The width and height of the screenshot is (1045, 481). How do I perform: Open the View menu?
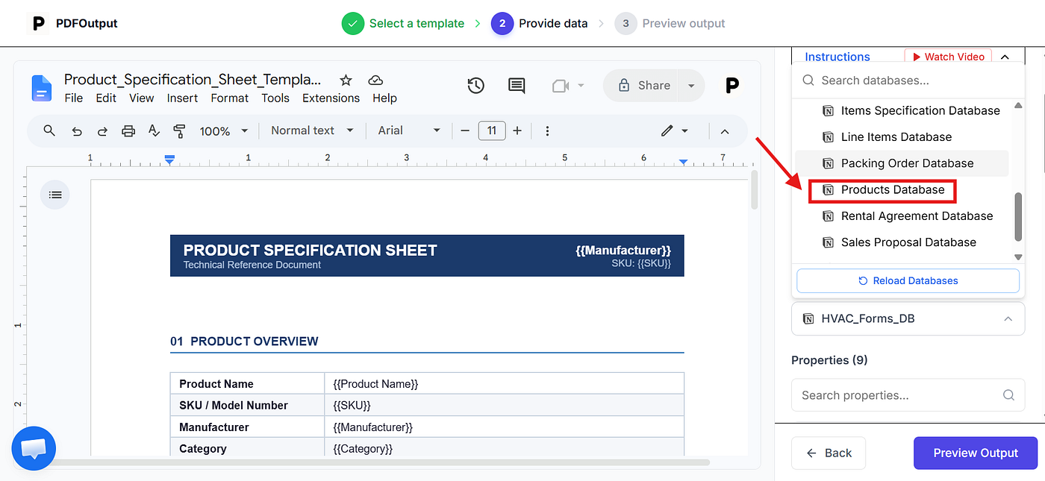click(142, 98)
